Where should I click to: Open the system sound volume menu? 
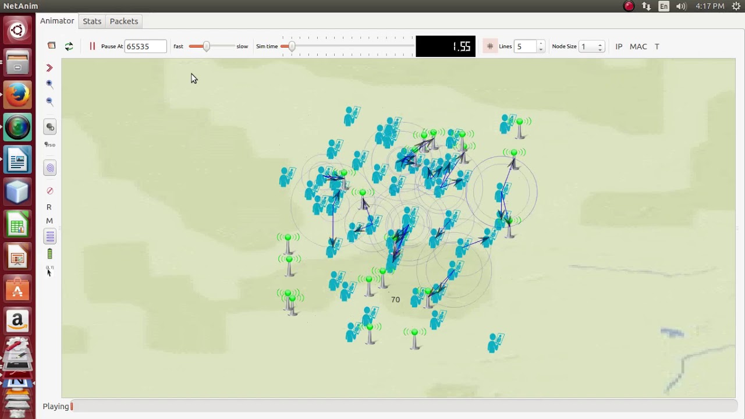point(682,6)
